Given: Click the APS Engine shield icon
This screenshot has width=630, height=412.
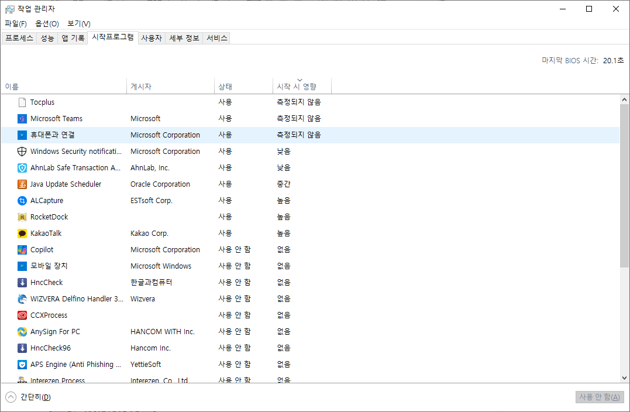Looking at the screenshot, I should 22,365.
